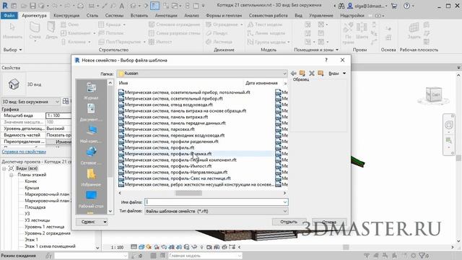Collapse the Планы этажей tree node
This screenshot has height=260, width=462.
pyautogui.click(x=12, y=175)
